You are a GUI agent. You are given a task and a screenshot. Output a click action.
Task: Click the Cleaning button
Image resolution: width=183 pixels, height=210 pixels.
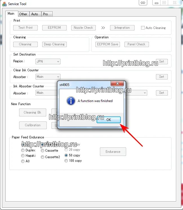pos(25,44)
